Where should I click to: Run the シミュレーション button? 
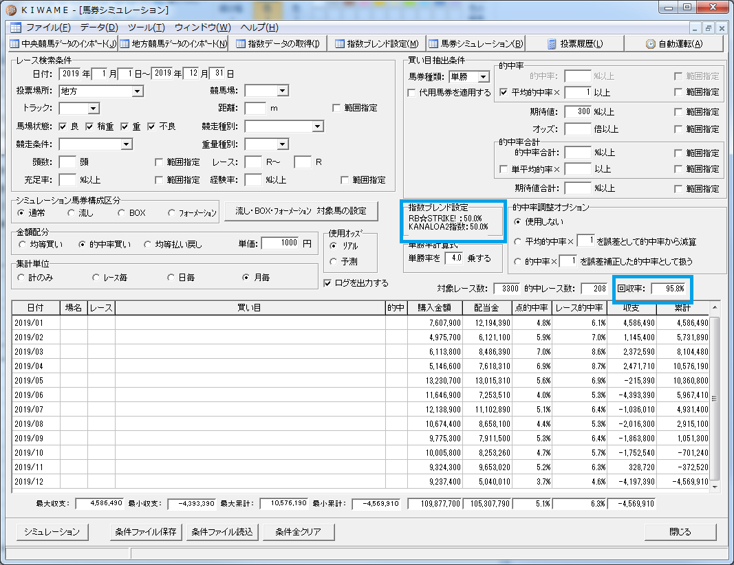(52, 532)
